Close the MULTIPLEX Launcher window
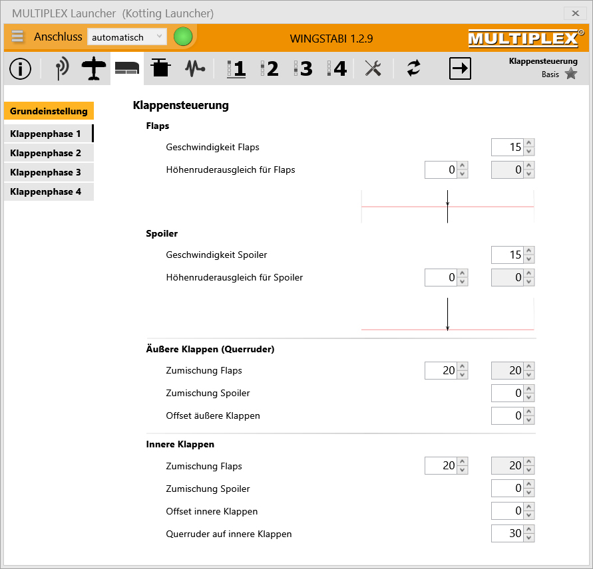593x569 pixels. pos(575,13)
